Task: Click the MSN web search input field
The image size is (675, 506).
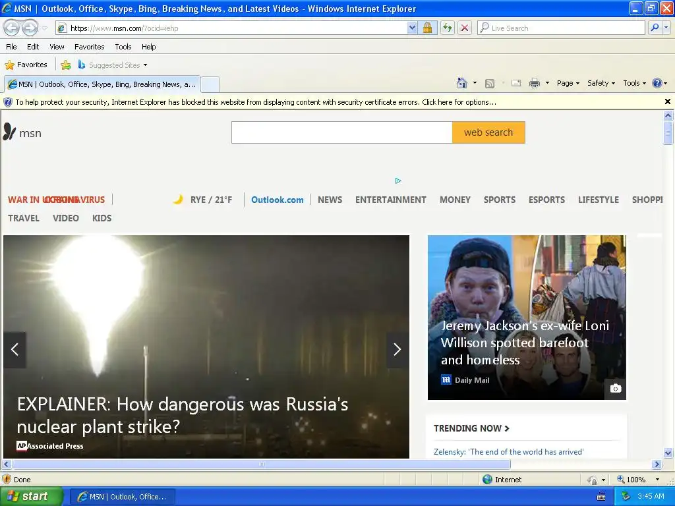Action: 342,132
